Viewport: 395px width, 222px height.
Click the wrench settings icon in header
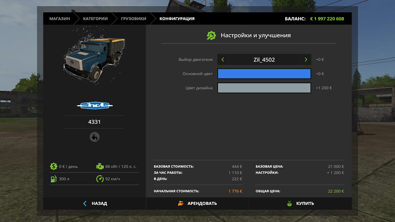(x=212, y=36)
